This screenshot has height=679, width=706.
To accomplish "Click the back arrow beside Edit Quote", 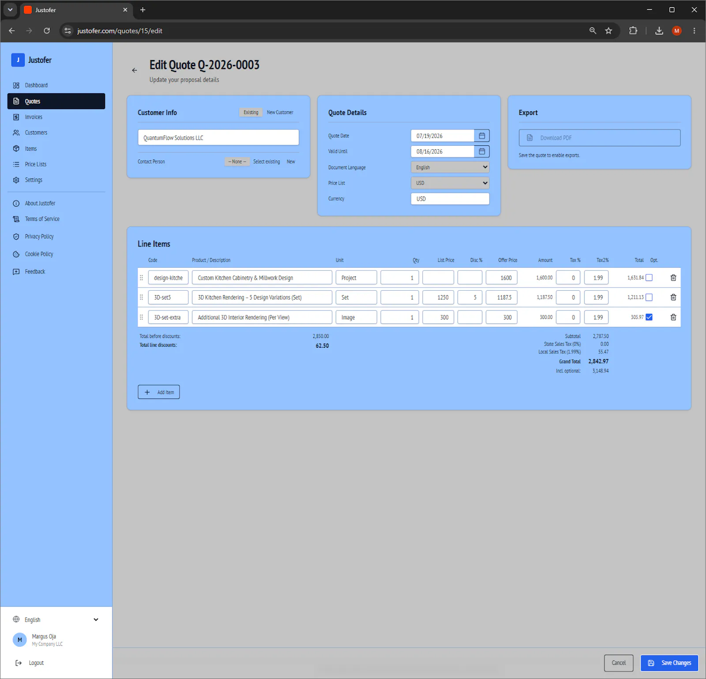I will click(135, 70).
